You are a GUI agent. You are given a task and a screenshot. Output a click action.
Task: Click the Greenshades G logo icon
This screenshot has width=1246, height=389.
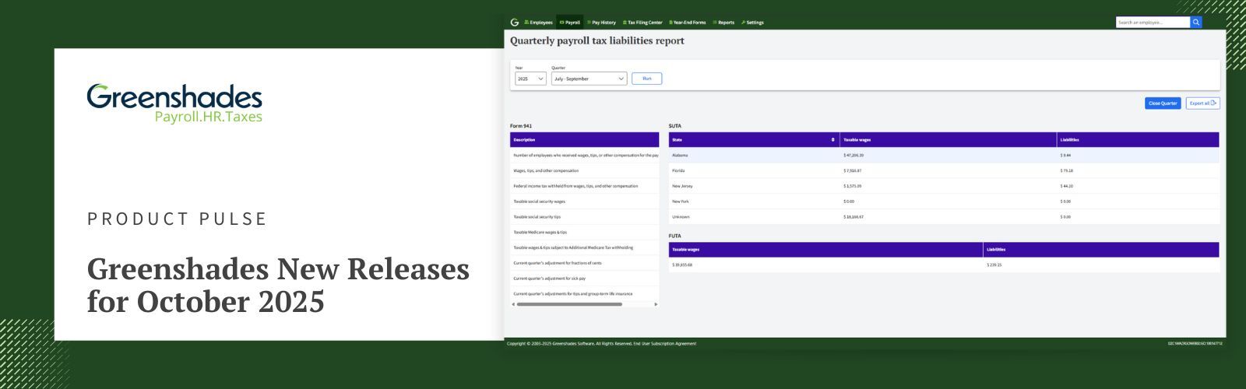pyautogui.click(x=514, y=23)
